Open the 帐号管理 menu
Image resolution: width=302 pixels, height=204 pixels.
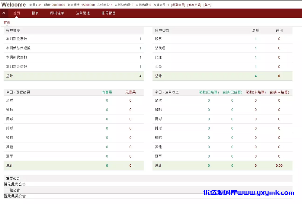(x=108, y=13)
